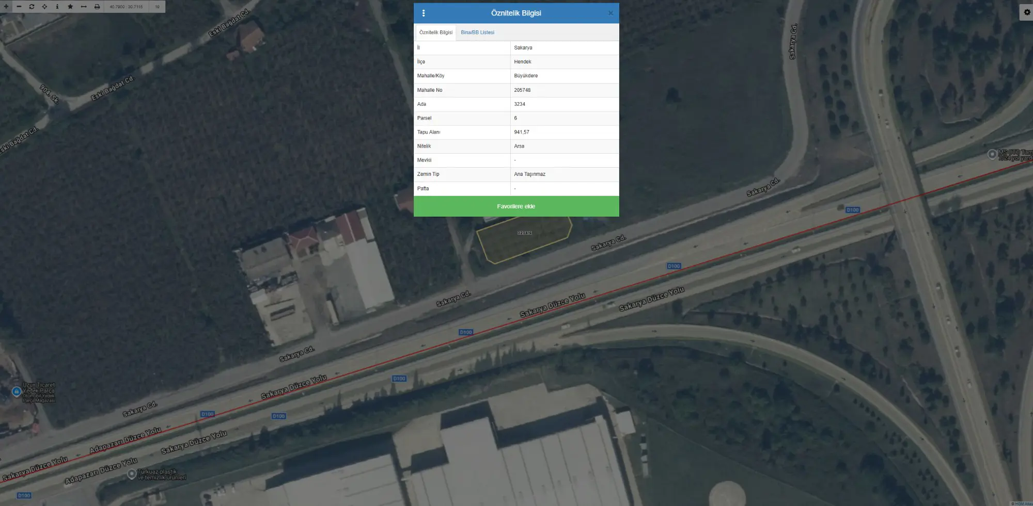1033x506 pixels.
Task: Activate the locate crosshair tool
Action: point(44,7)
